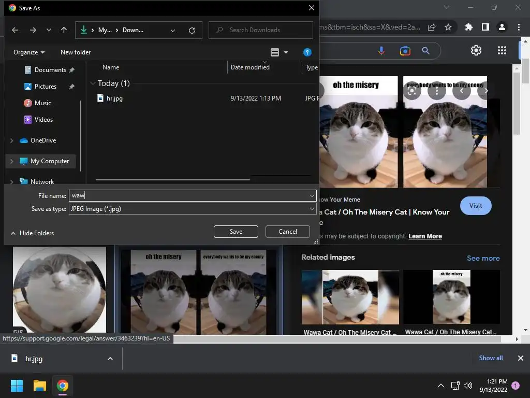Open more options on preview image
Screen dimensions: 530x398
(437, 91)
